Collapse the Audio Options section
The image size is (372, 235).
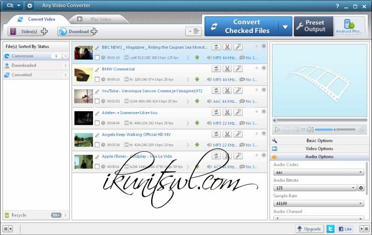click(x=319, y=157)
